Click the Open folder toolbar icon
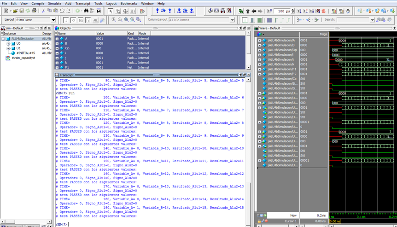 click(x=15, y=11)
